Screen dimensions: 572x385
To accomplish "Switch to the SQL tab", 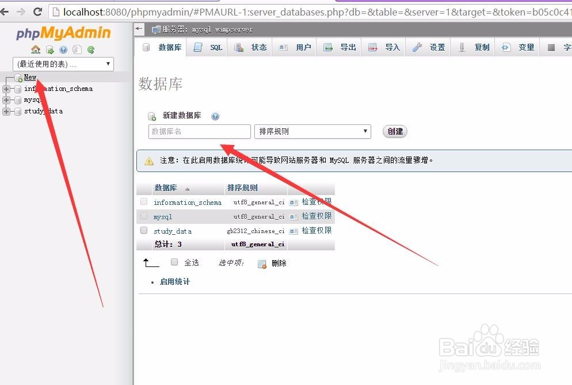I will click(x=207, y=47).
